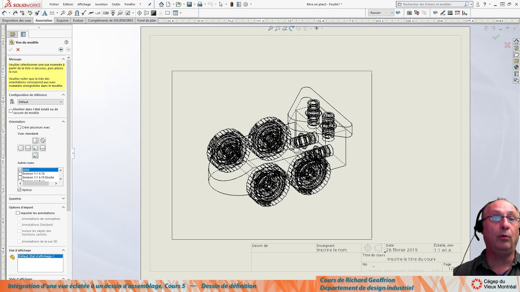Collapse the Message section

pyautogui.click(x=63, y=59)
